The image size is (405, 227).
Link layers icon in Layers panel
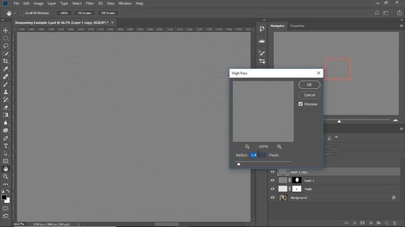coord(347,223)
